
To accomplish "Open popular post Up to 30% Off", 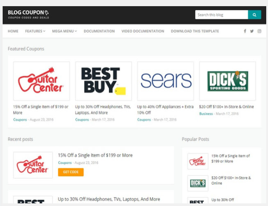I will [223, 200].
